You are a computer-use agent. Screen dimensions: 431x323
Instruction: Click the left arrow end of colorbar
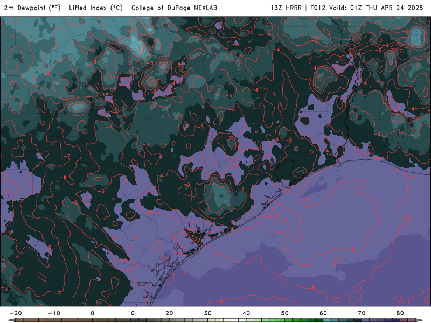pos(11,320)
